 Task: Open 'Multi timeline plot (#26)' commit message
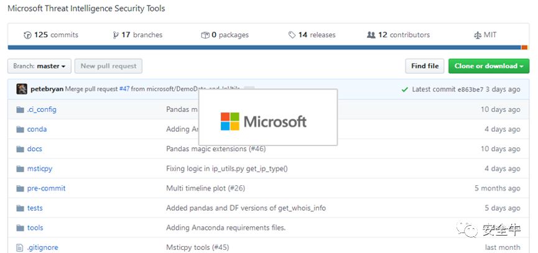click(205, 188)
